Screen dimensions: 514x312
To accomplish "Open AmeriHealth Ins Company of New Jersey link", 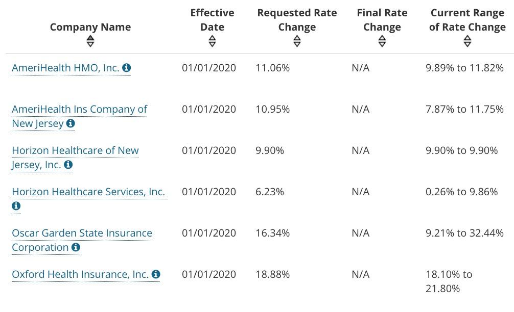I will [79, 109].
